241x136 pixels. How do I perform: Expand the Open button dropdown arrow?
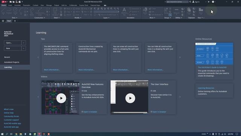[23, 43]
